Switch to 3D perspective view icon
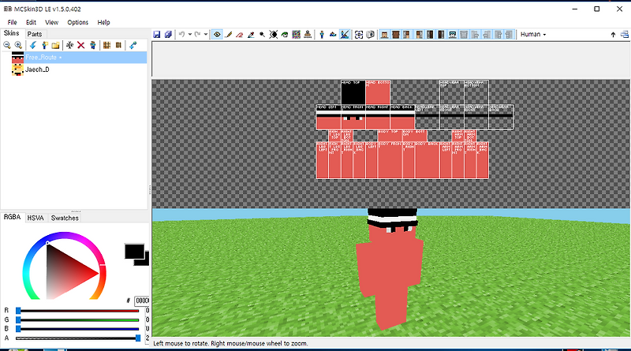Screen dimensions: 631x351 322,35
